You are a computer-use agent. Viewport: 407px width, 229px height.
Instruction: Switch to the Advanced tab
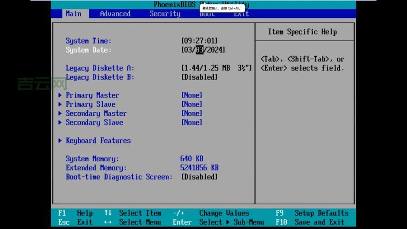(115, 14)
